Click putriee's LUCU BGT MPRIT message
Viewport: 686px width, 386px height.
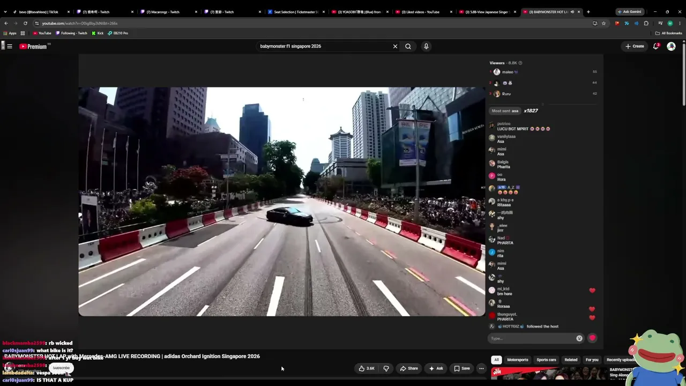pos(519,127)
